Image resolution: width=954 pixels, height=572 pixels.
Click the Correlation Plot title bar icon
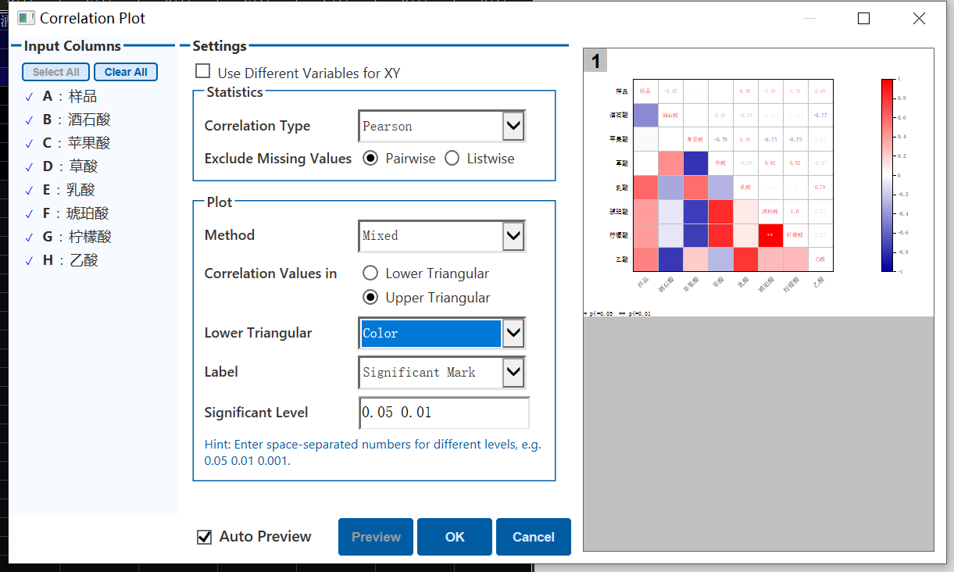[26, 18]
